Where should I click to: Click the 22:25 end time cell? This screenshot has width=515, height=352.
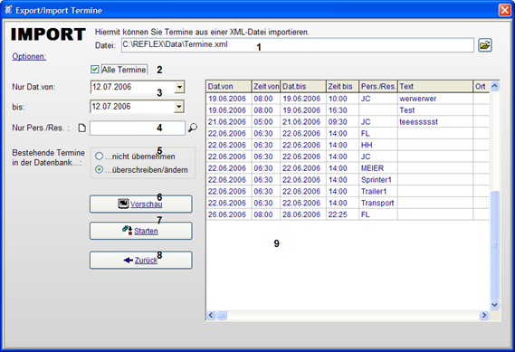pos(342,214)
